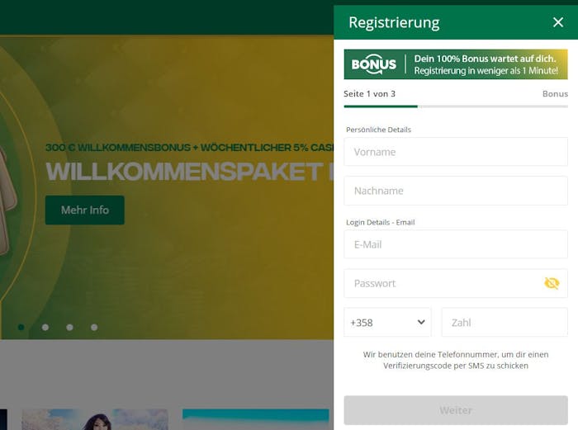Switch to third carousel slide dot

(69, 327)
